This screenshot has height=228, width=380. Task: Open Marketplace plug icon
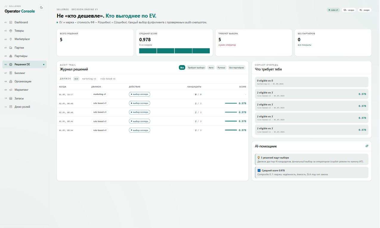pyautogui.click(x=11, y=39)
